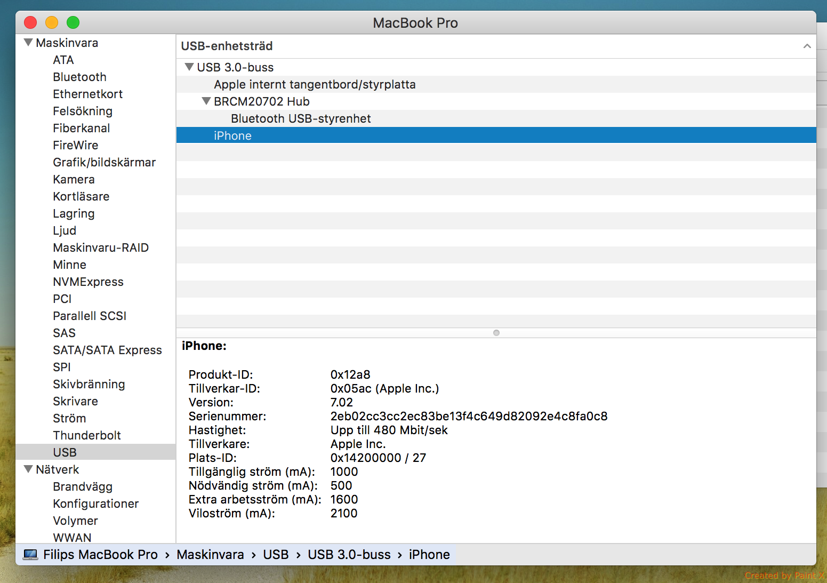This screenshot has height=583, width=827.
Task: Click the laptop icon in the path bar
Action: pos(30,555)
